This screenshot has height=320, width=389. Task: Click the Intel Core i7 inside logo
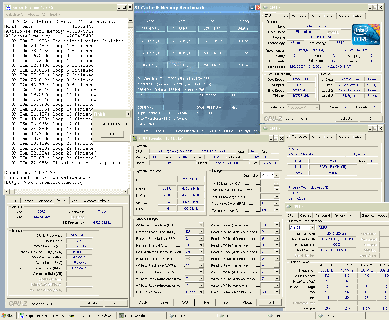[x=366, y=34]
